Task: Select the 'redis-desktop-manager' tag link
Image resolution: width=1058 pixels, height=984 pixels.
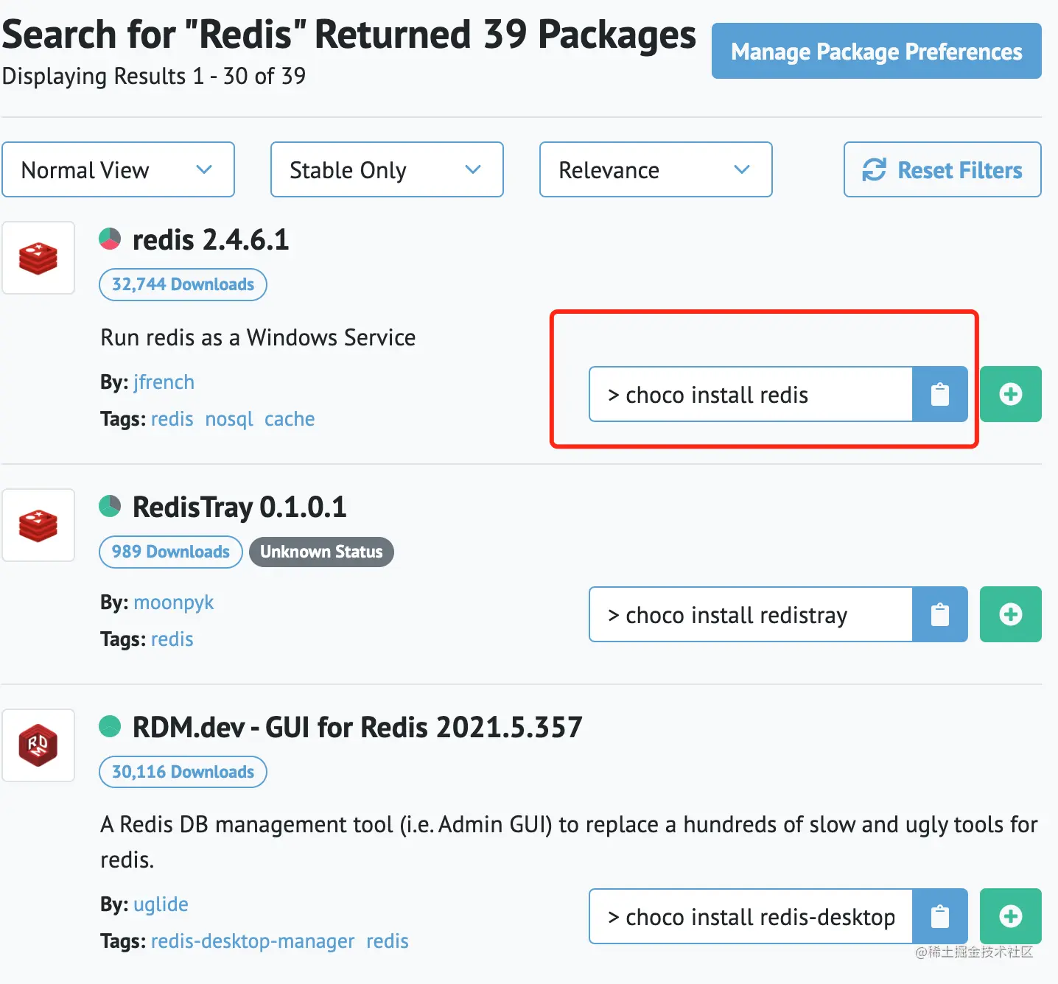Action: coord(253,941)
